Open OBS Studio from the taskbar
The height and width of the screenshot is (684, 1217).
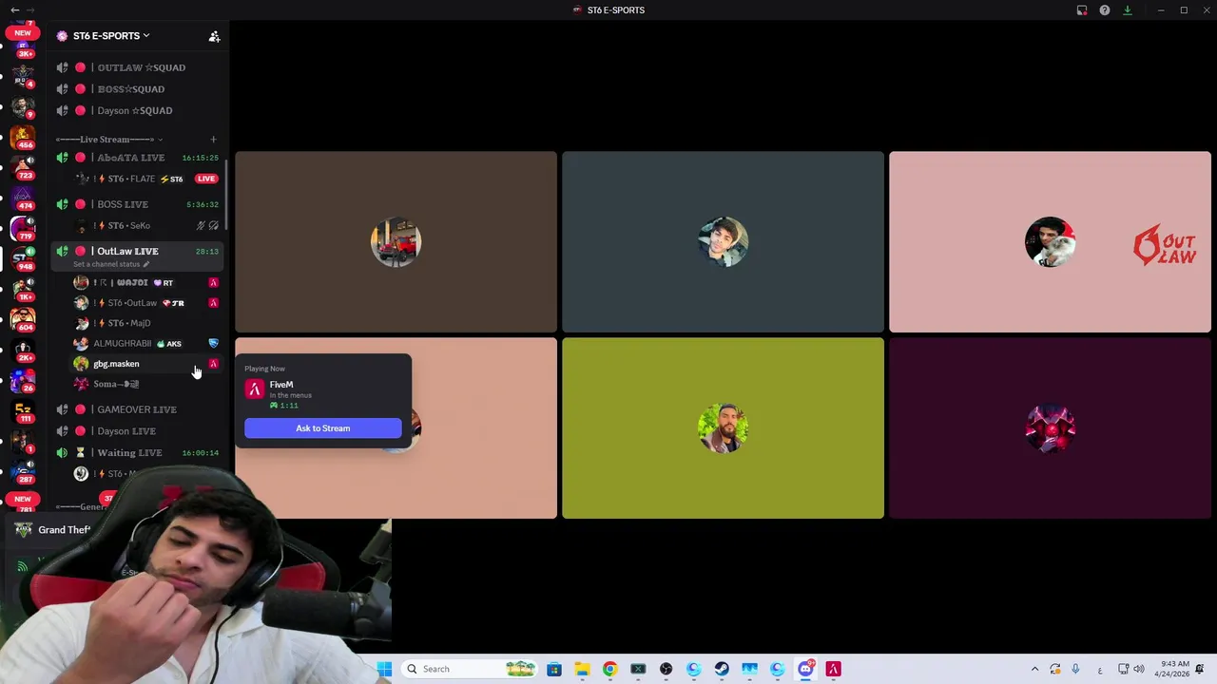666,669
